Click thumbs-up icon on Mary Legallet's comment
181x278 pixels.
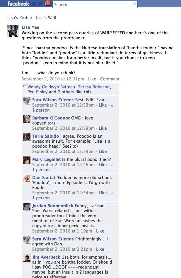pyautogui.click(x=112, y=165)
